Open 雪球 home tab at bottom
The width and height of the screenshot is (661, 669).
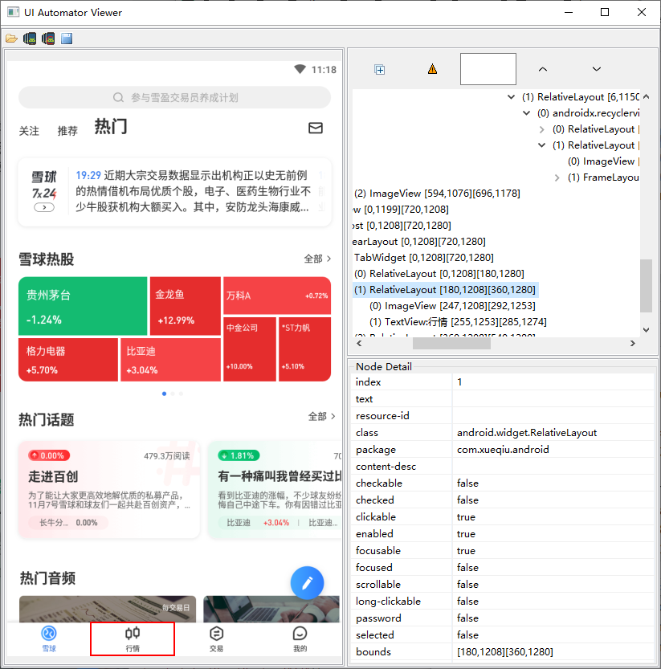[x=49, y=638]
